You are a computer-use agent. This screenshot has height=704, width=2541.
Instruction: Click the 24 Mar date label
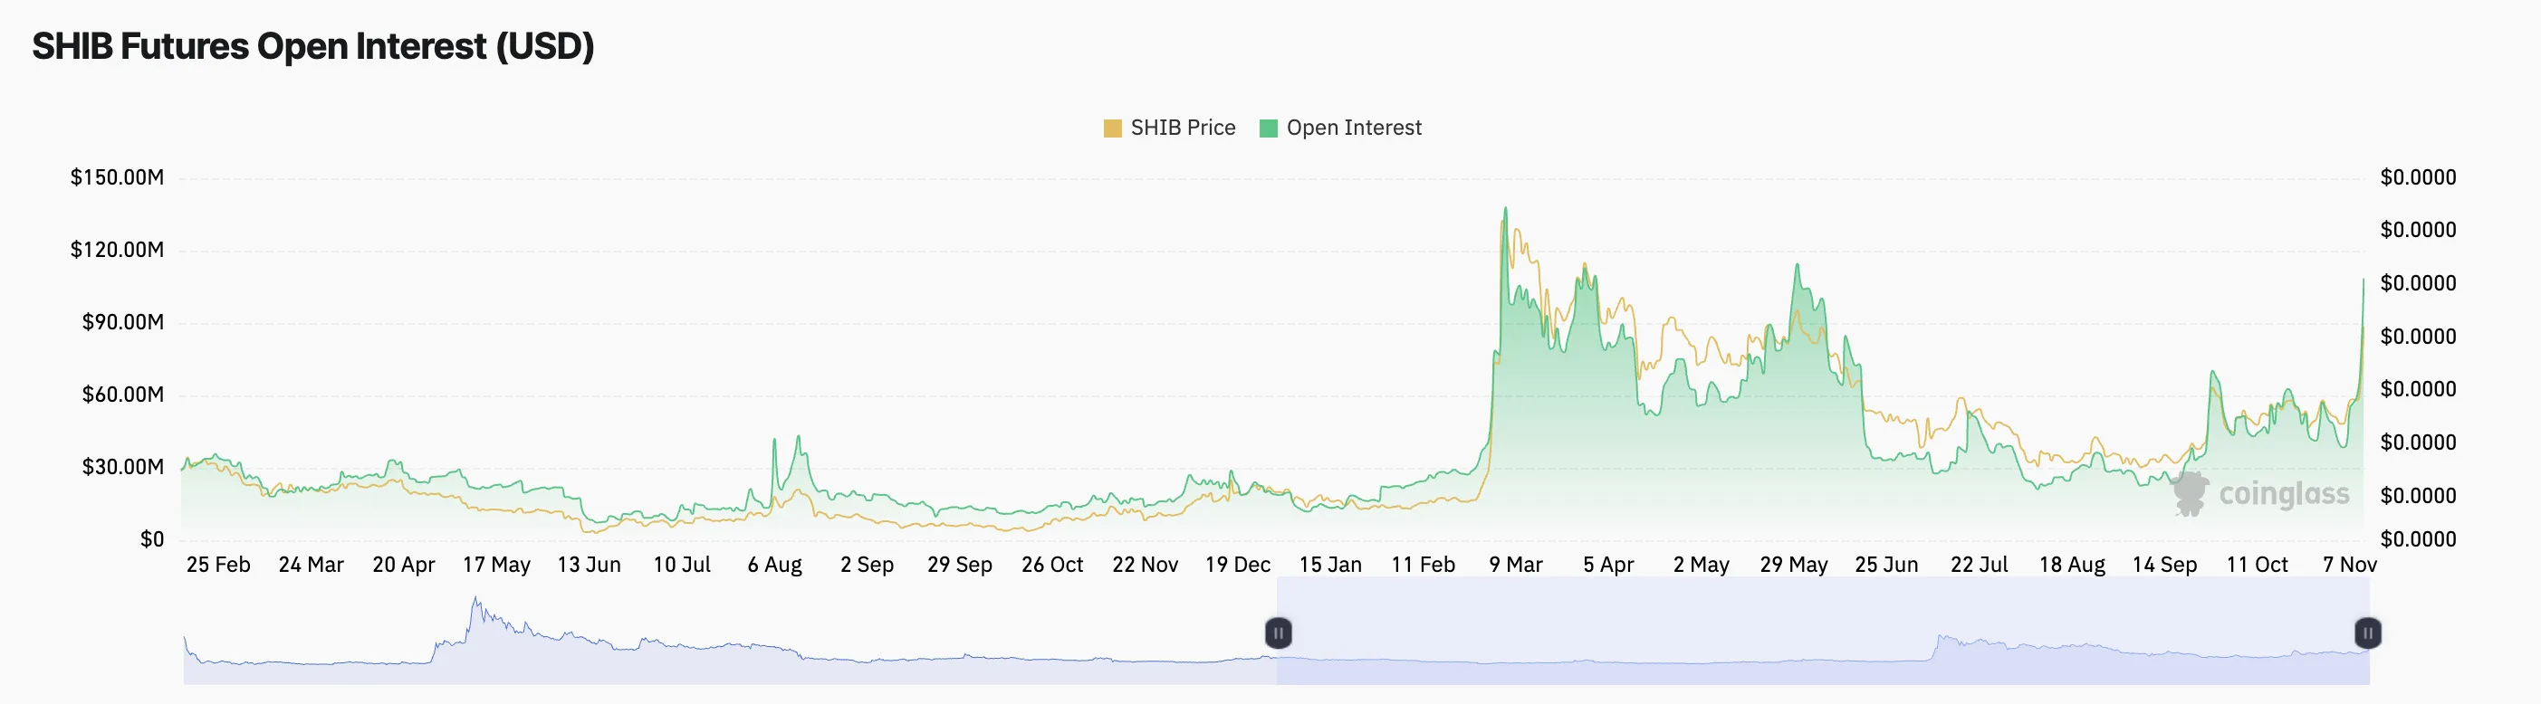311,565
